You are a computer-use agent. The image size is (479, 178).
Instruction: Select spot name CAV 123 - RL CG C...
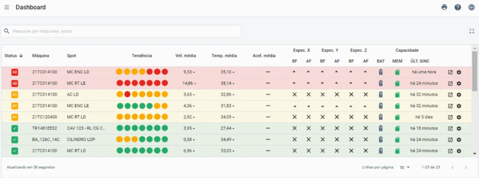tap(87, 129)
